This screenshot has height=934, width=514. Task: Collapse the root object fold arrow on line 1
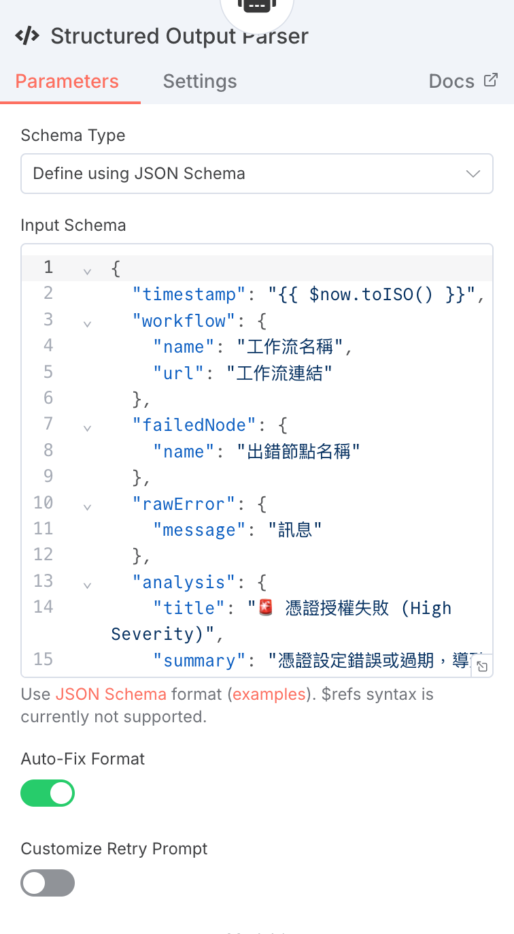tap(87, 271)
